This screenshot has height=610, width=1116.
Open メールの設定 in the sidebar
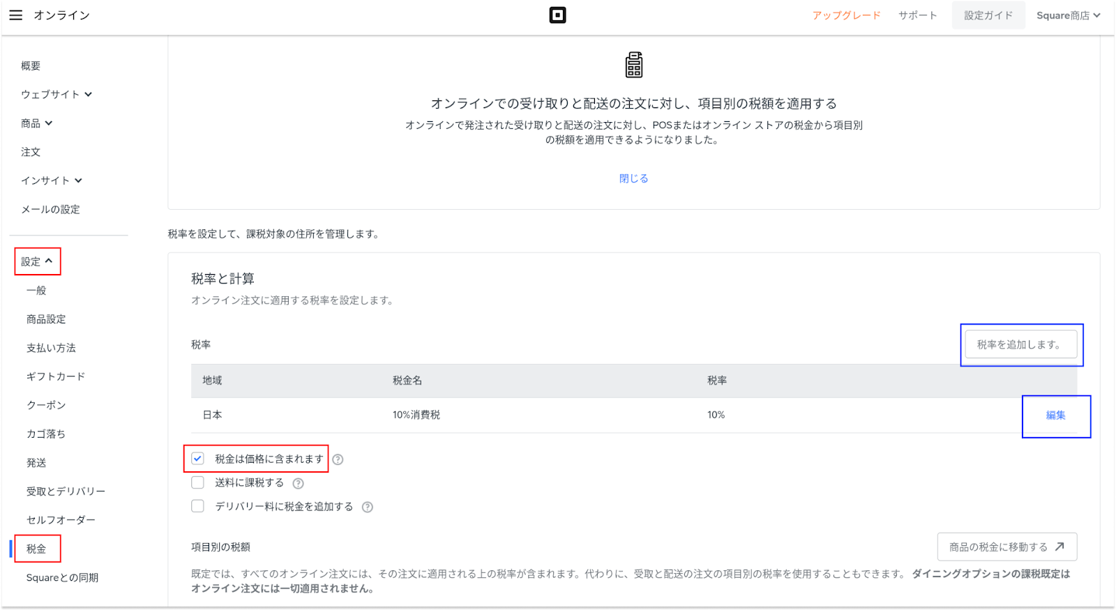tap(50, 209)
